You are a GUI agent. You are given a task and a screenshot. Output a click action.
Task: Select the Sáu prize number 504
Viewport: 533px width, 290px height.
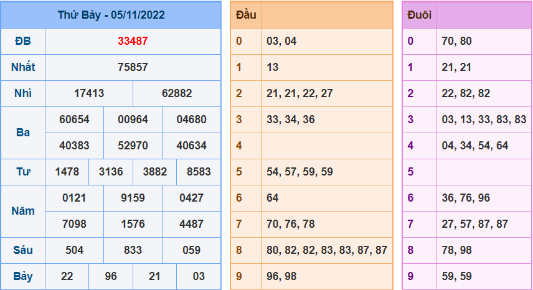click(75, 250)
